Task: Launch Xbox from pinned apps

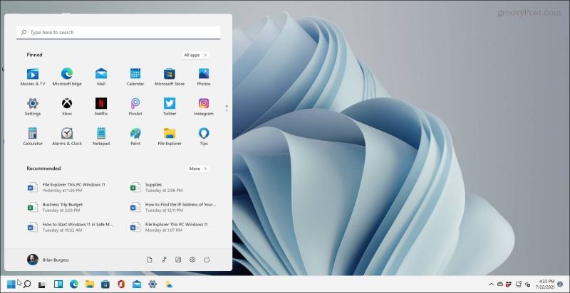Action: (x=67, y=105)
